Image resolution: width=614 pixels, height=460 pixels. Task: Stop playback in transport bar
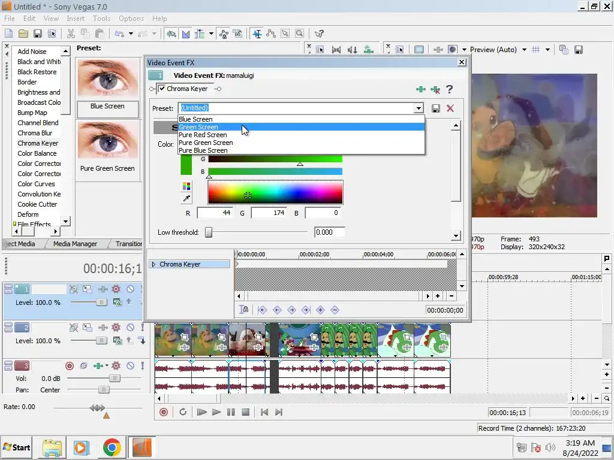pos(245,412)
